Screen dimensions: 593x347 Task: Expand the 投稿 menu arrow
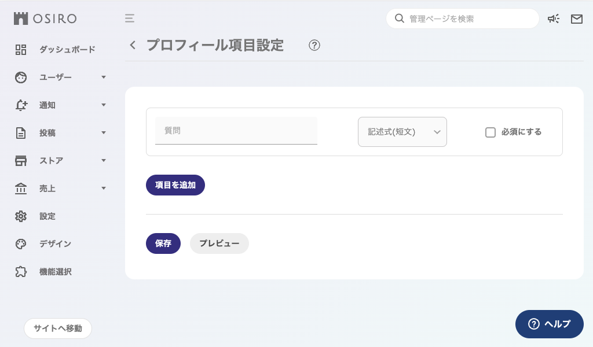(x=104, y=133)
